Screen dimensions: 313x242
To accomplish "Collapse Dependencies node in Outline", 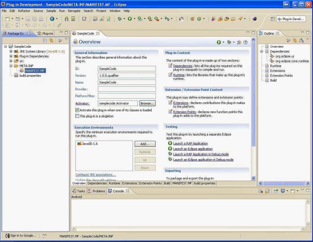I will (261, 51).
